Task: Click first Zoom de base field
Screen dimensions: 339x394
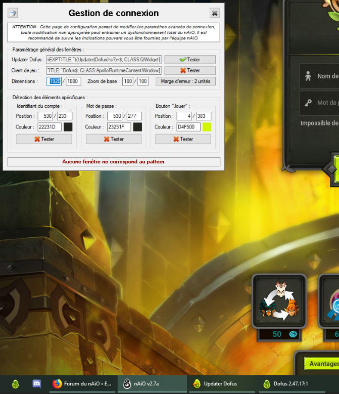Action: pos(128,81)
